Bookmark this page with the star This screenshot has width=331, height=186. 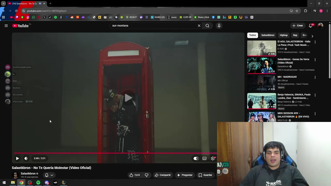click(297, 11)
